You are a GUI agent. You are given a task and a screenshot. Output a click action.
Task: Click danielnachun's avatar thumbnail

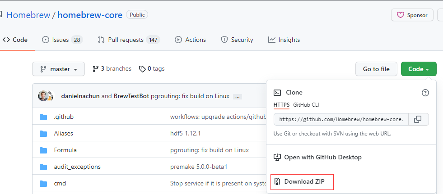pyautogui.click(x=43, y=96)
